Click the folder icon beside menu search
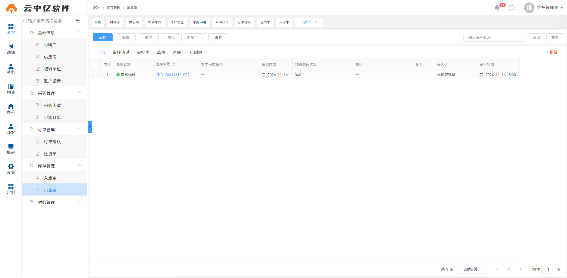The image size is (567, 278). click(x=77, y=21)
